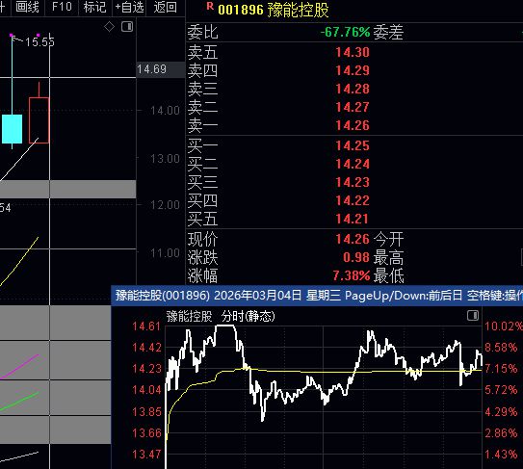Add the stock via +自选
The width and height of the screenshot is (523, 469).
coord(129,7)
